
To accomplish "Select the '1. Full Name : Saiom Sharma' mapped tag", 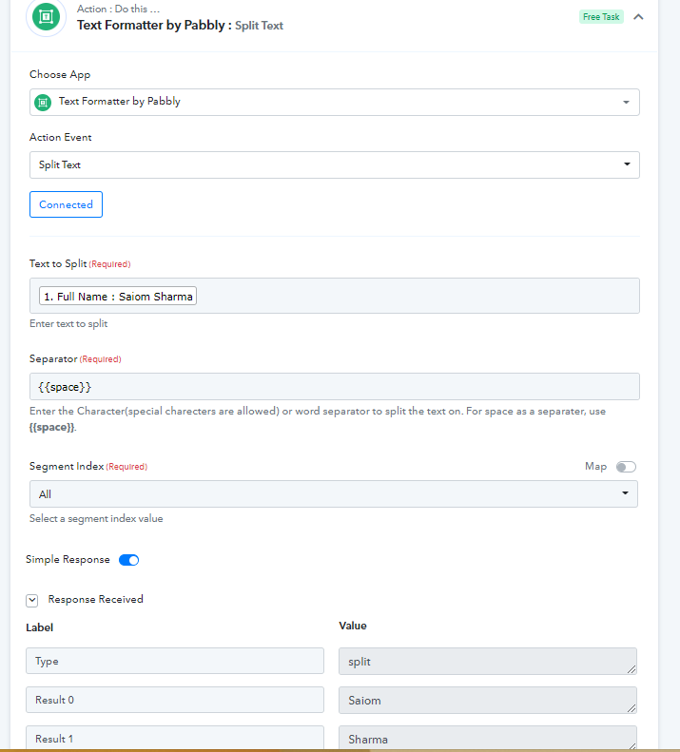I will tap(118, 297).
